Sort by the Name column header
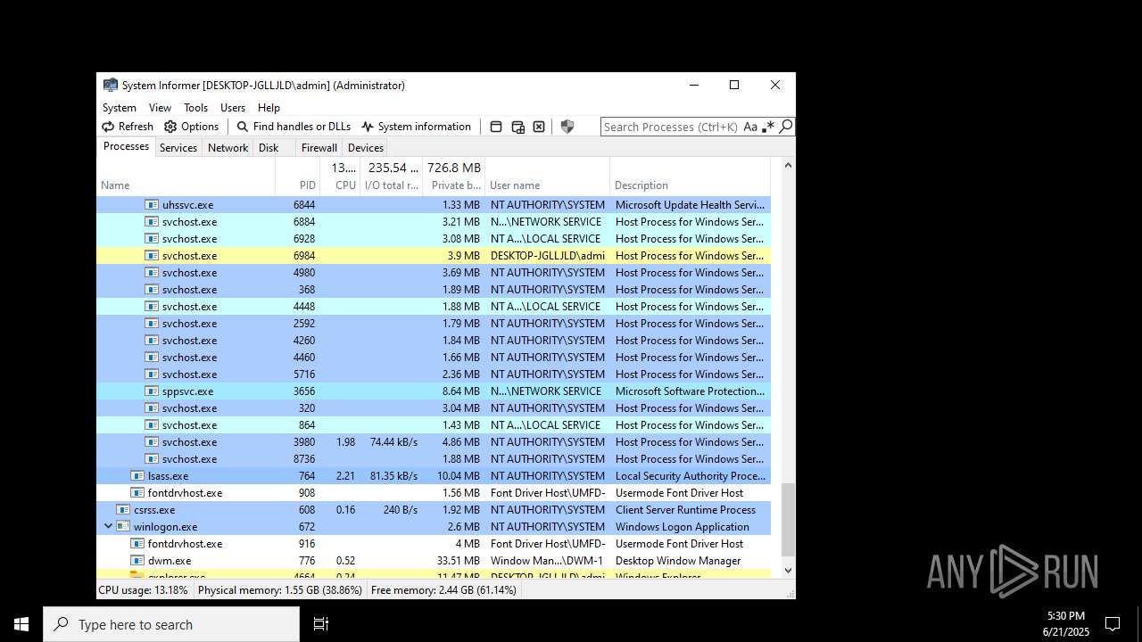Image resolution: width=1142 pixels, height=642 pixels. tap(186, 177)
